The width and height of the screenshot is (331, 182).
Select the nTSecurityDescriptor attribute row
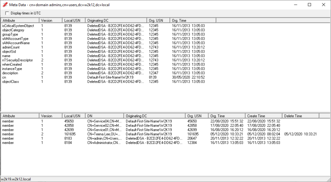pos(109,60)
